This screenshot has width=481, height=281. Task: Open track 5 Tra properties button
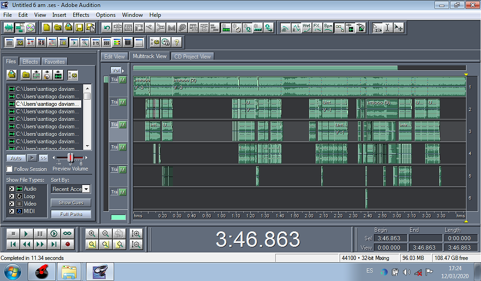coord(114,170)
